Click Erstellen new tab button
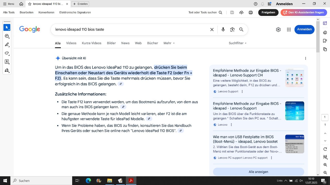Screen dimensions: 330x185 click(x=80, y=4)
